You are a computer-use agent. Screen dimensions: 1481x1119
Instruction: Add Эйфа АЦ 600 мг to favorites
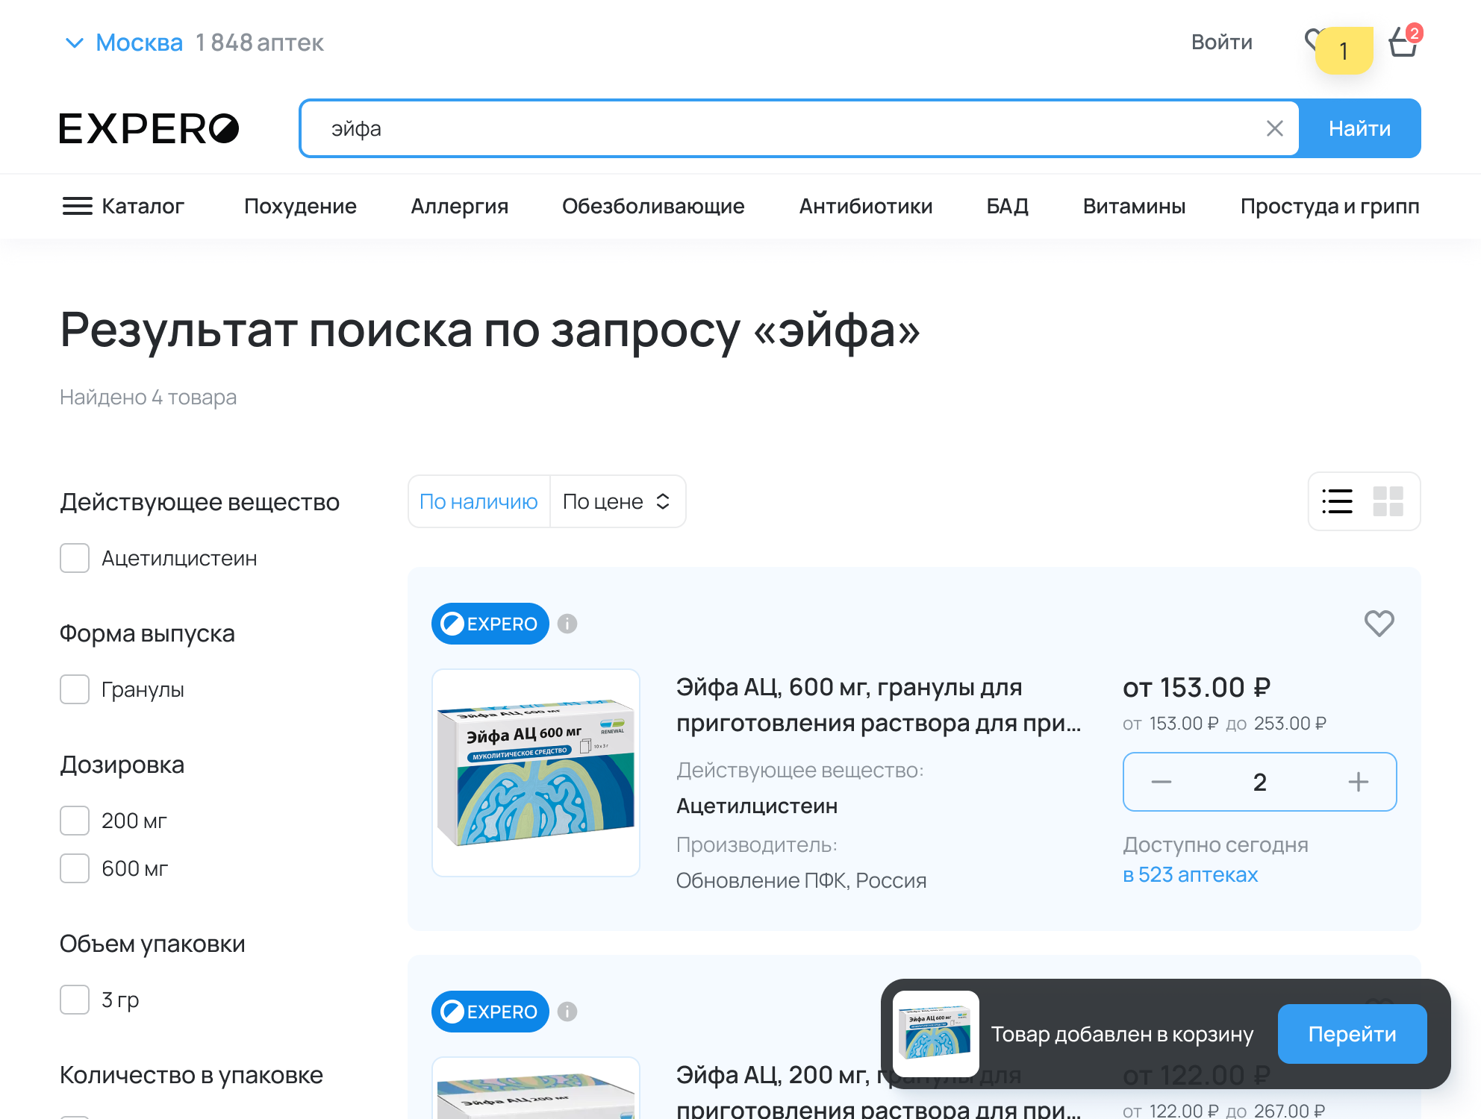(x=1379, y=624)
